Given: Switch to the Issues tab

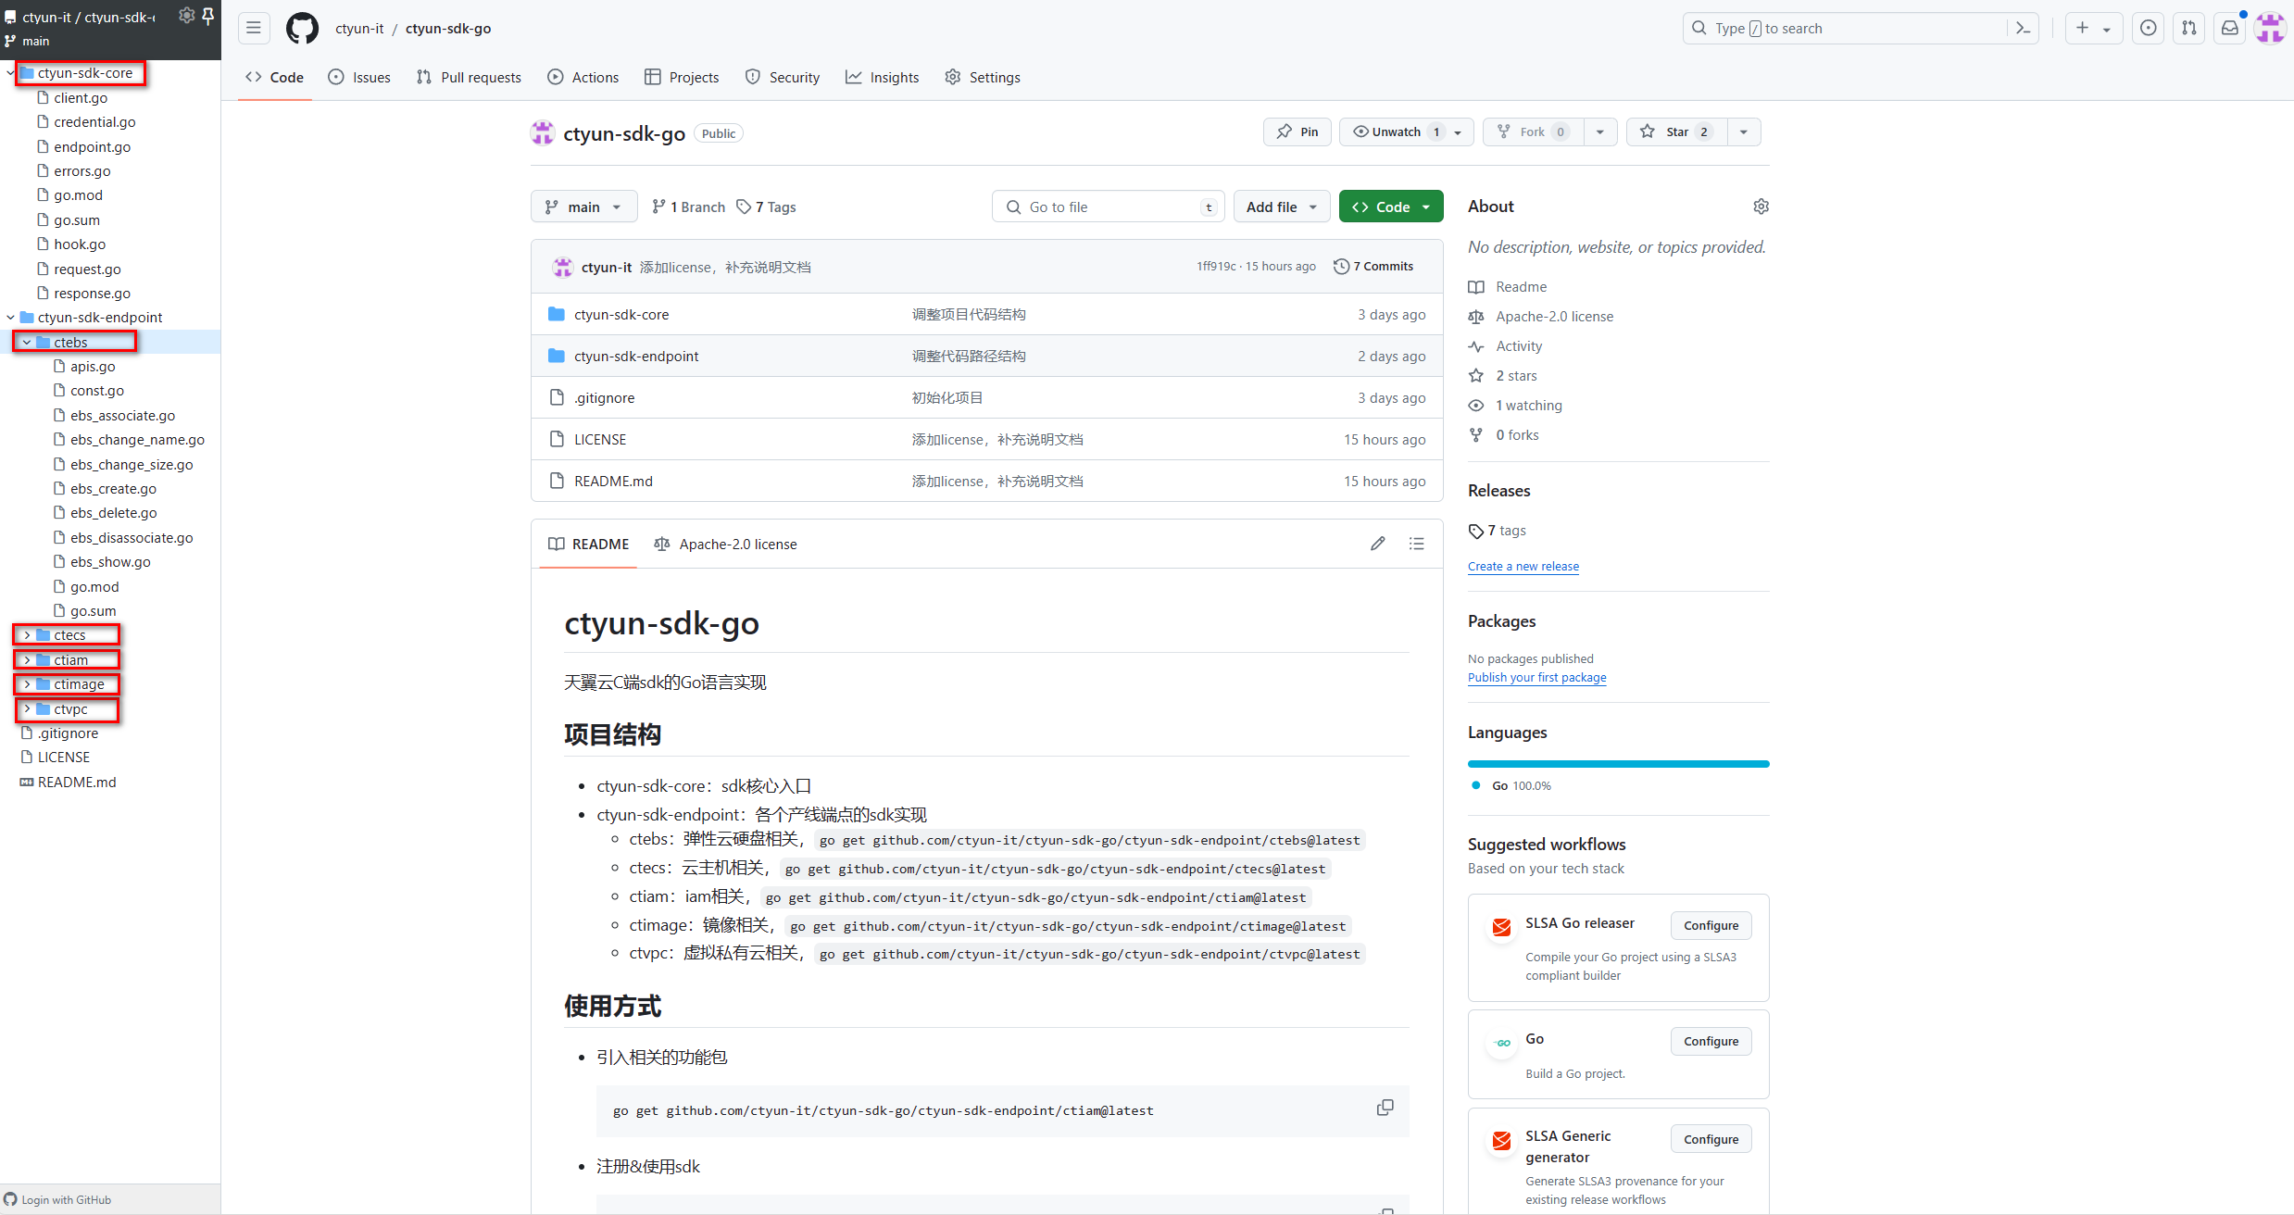Looking at the screenshot, I should tap(359, 78).
